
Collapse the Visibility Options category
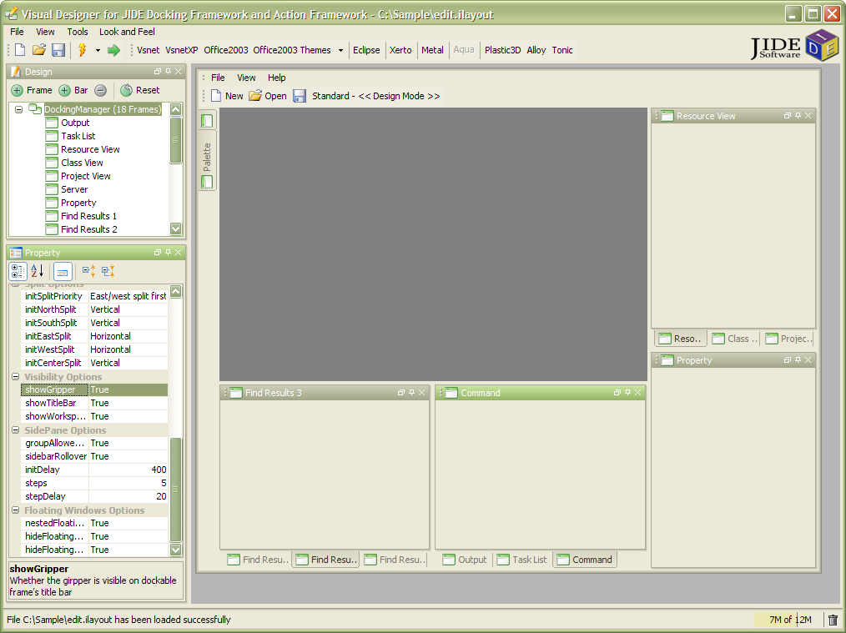pos(16,376)
